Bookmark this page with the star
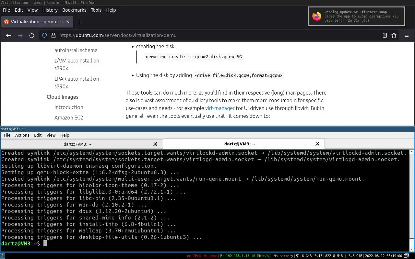 tap(394, 35)
